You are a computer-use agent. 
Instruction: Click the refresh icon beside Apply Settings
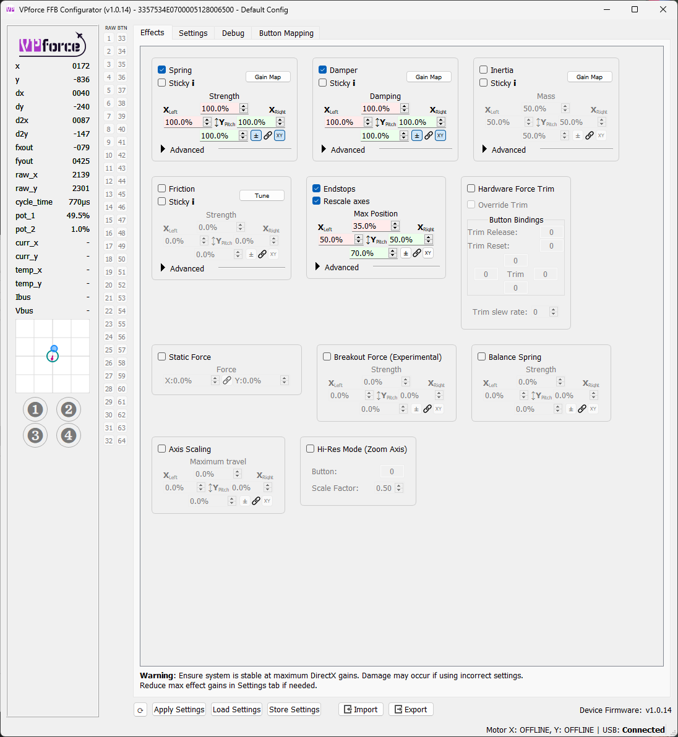coord(140,710)
